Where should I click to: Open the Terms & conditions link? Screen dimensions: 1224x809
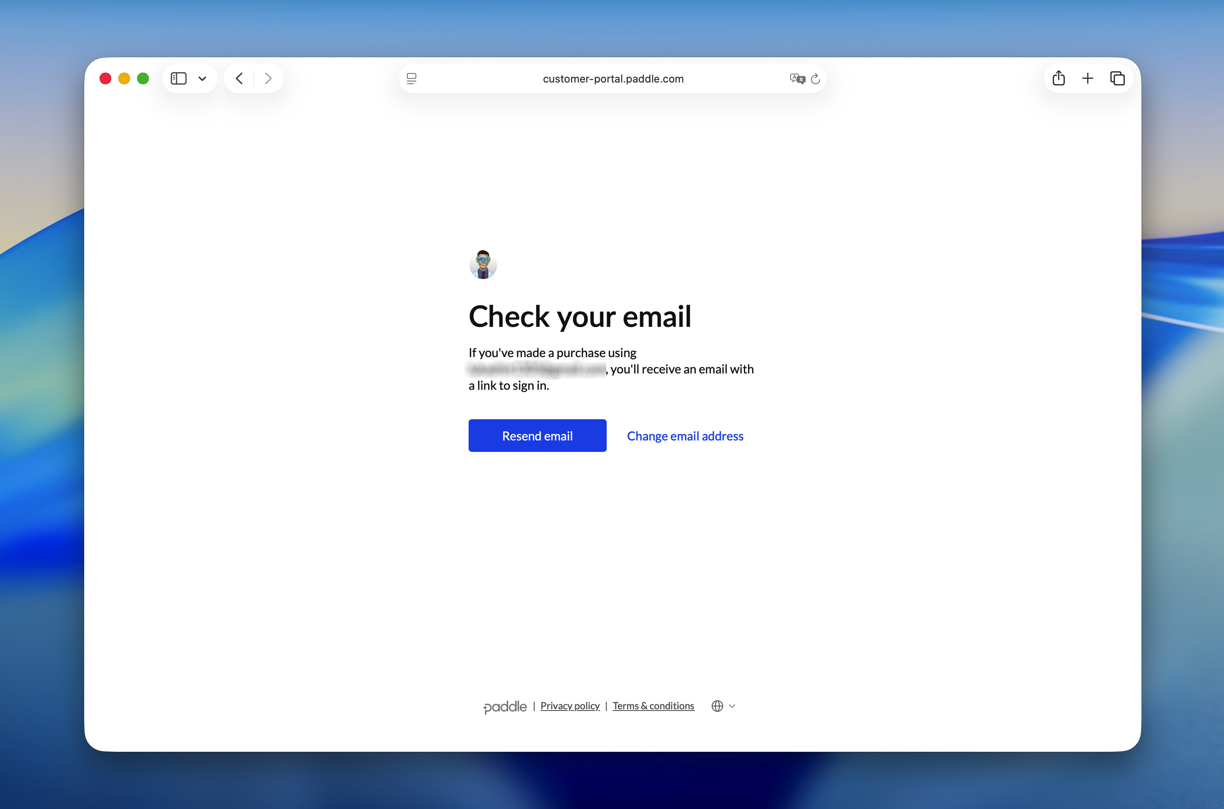pos(653,706)
